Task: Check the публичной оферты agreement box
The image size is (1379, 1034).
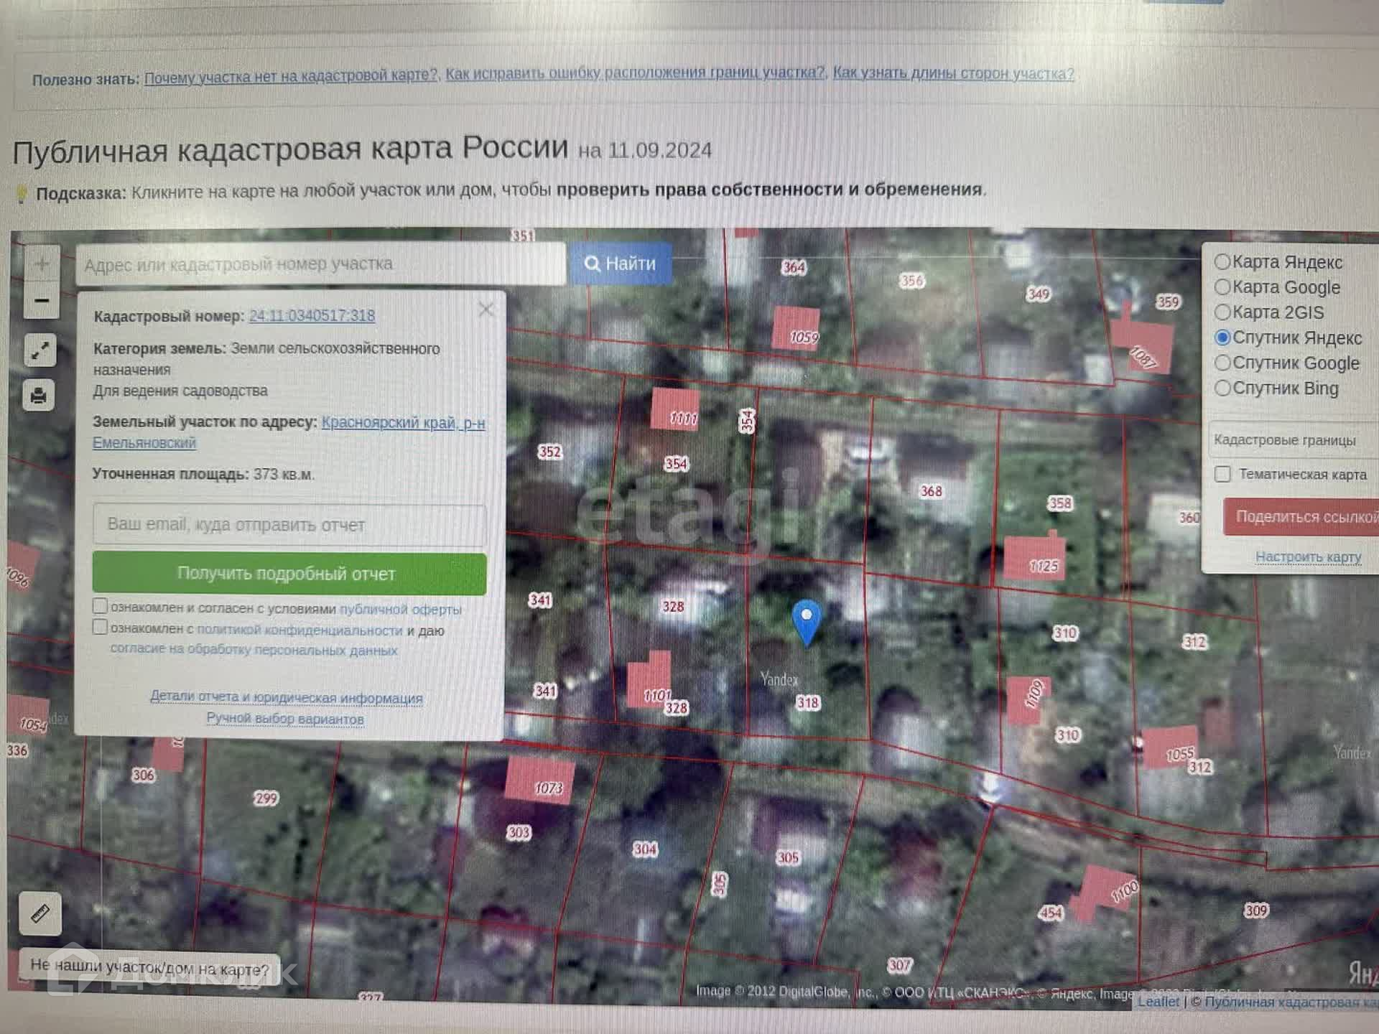Action: [101, 606]
